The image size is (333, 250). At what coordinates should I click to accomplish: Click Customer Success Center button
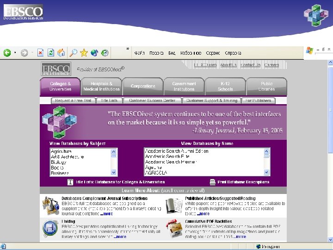tap(152, 100)
